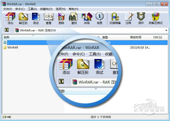Launch the 查找 (Find) binoculars icon
170x121 pixels.
(x=74, y=18)
